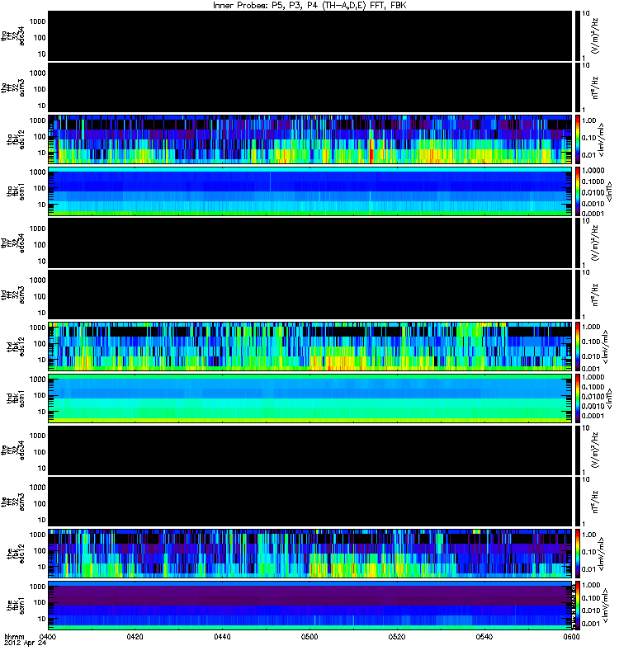Click the 'tha fbk scm1' y-axis title
The width and height of the screenshot is (619, 660).
click(x=16, y=191)
